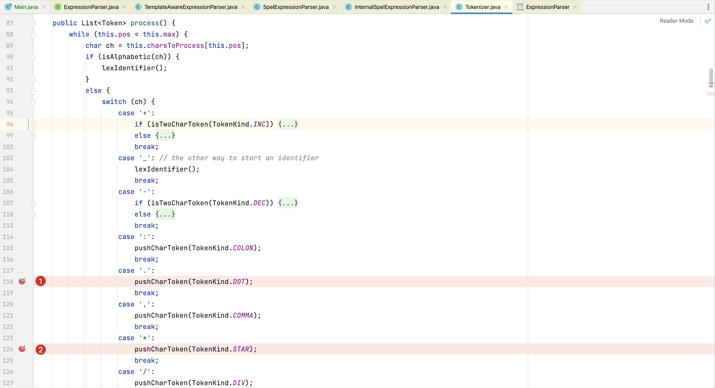Click the comment about starting an identifier
Viewport: 715px width, 388px height.
239,158
